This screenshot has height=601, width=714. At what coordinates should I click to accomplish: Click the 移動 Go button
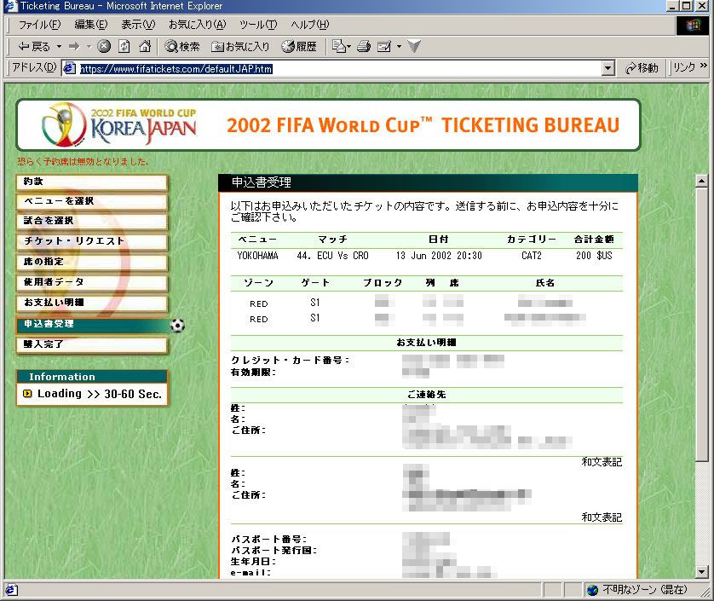click(x=642, y=68)
